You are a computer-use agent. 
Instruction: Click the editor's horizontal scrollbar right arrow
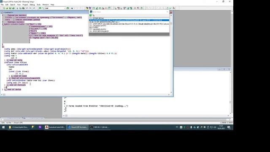[169, 95]
